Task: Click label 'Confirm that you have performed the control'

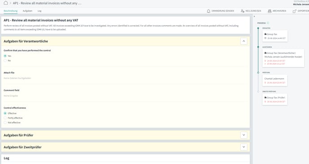Action: pos(27,50)
